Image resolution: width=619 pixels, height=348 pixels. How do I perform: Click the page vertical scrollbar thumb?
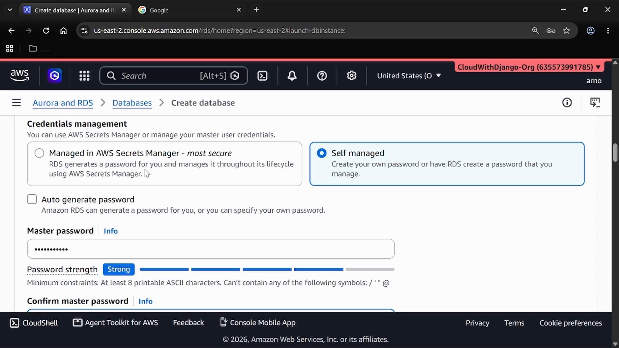pos(615,153)
